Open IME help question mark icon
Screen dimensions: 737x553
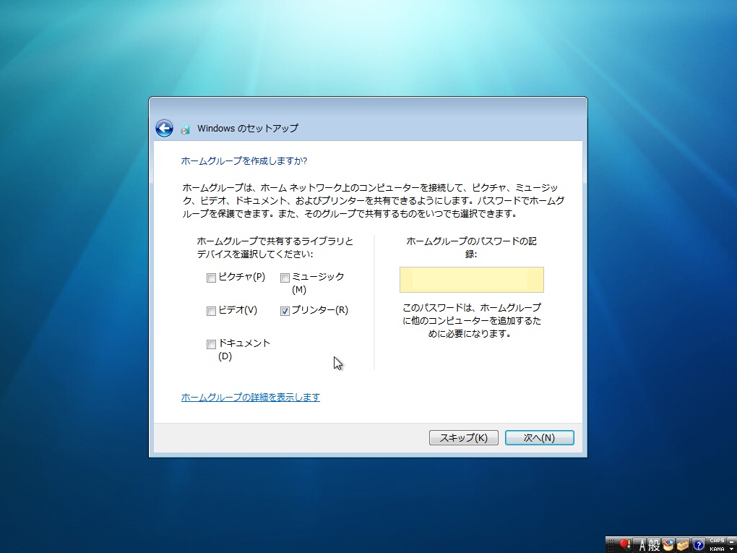click(x=699, y=546)
